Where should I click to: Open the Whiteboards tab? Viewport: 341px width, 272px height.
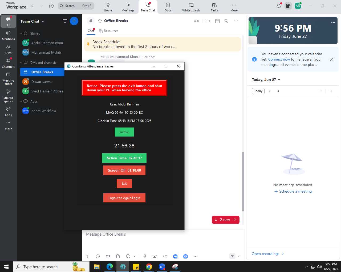(191, 7)
